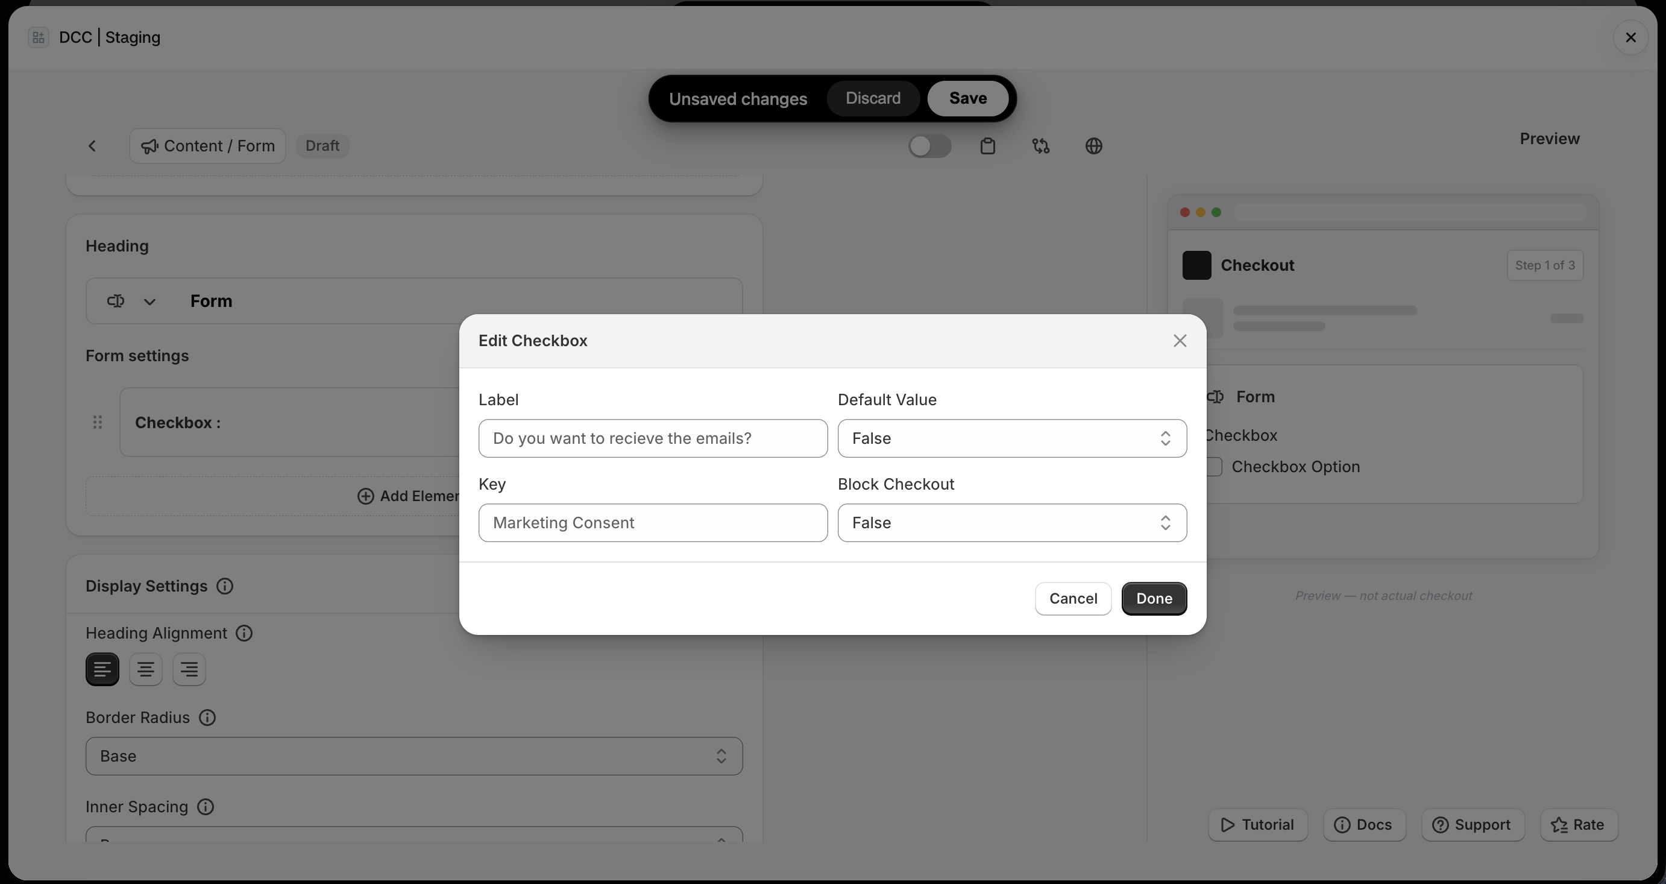This screenshot has height=884, width=1666.
Task: Click the clipboard icon in the toolbar
Action: pos(987,147)
